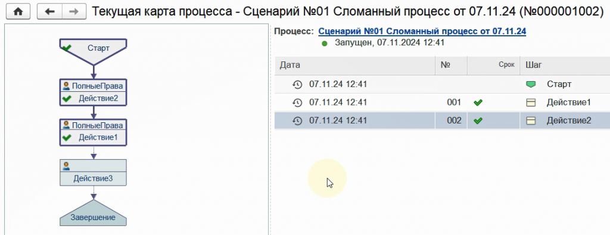The image size is (610, 235).
Task: Click the Шаг column header
Action: coord(565,65)
